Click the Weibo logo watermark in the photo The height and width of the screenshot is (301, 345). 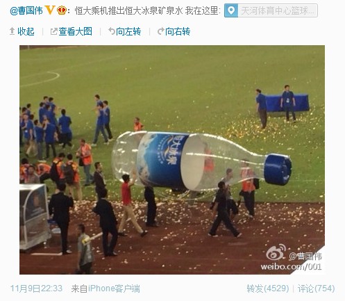point(276,252)
